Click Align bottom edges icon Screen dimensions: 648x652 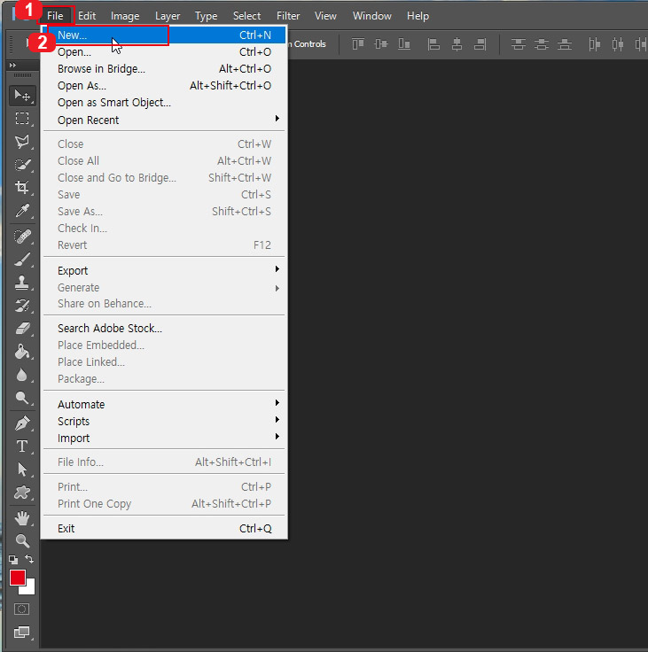(403, 43)
